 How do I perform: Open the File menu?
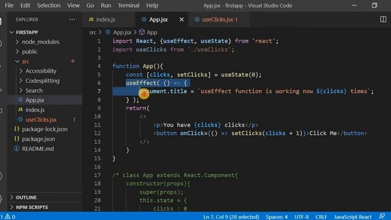pyautogui.click(x=9, y=5)
